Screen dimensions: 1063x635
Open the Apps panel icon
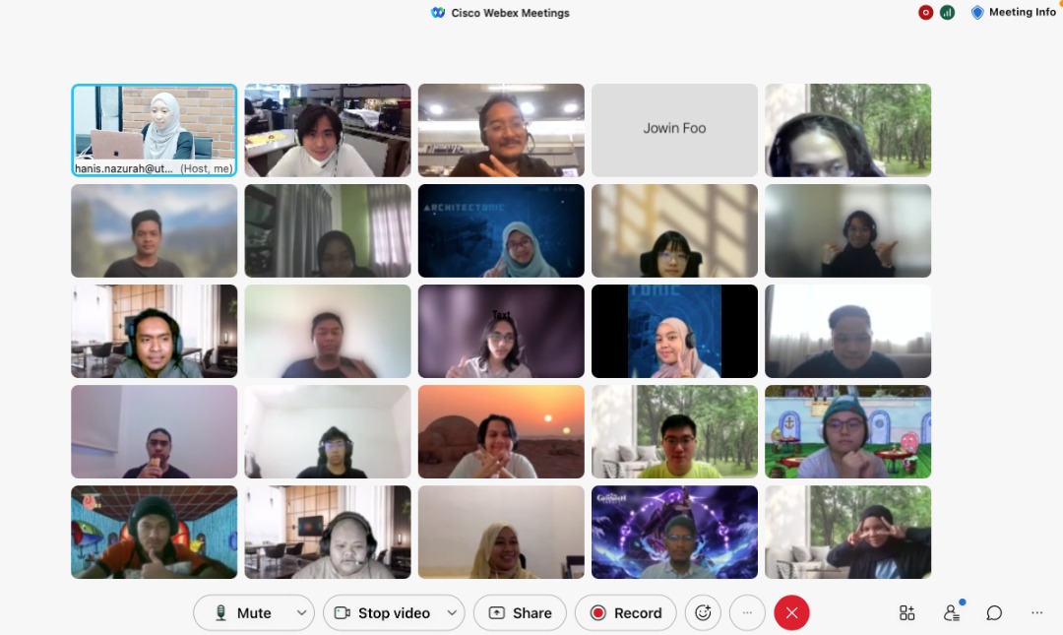(907, 612)
